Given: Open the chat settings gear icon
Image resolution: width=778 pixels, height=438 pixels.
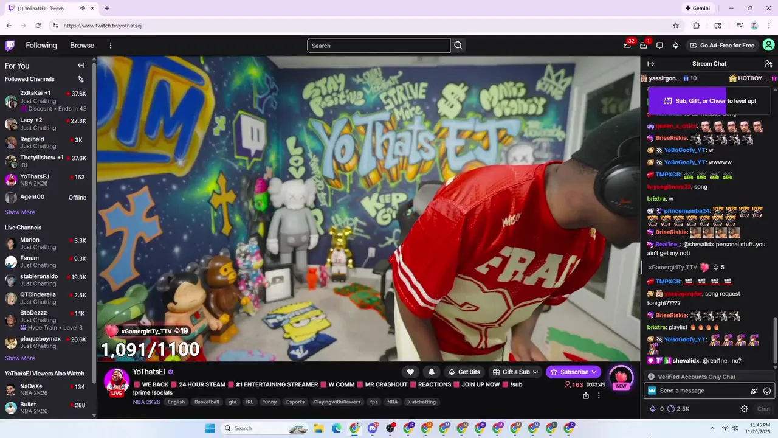Looking at the screenshot, I should 745,409.
